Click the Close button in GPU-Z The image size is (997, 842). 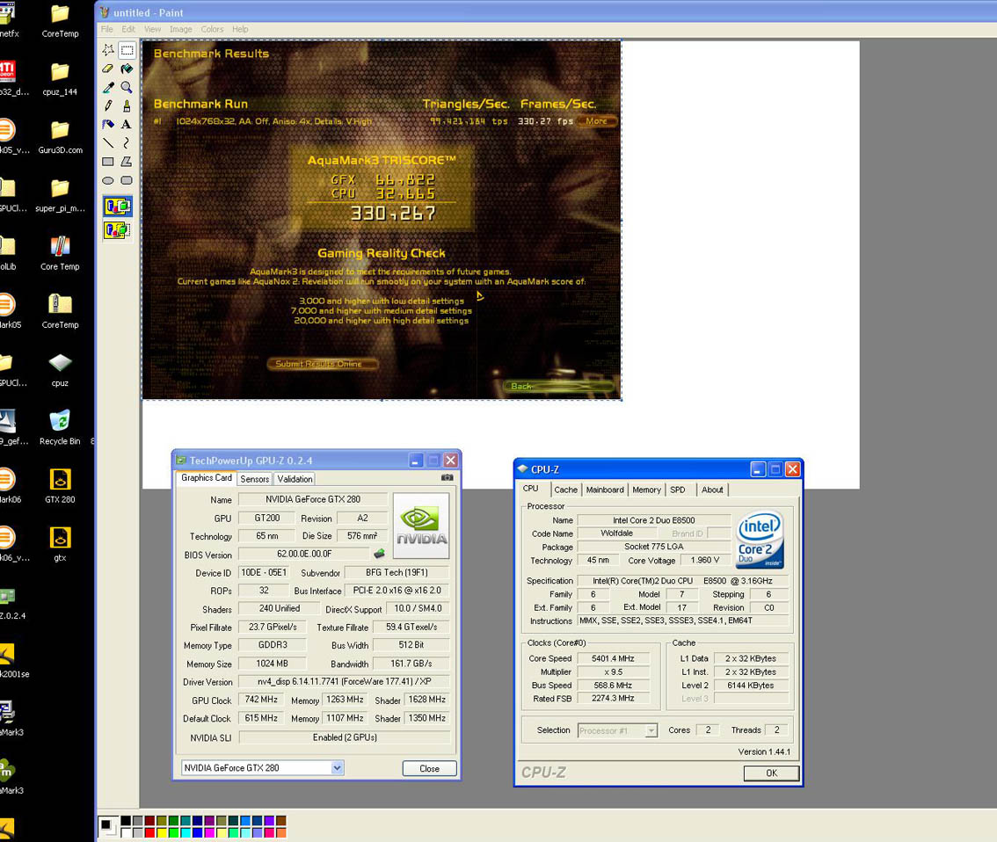(x=429, y=768)
